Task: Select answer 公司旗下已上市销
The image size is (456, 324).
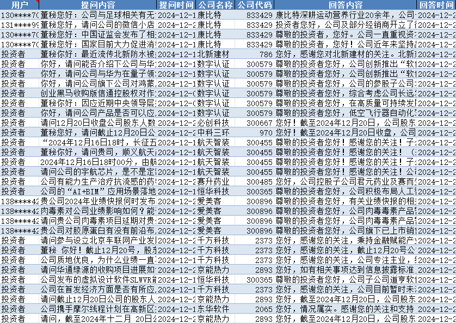Action: (x=346, y=230)
